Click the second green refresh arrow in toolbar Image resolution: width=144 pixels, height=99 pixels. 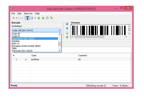[x=43, y=18]
